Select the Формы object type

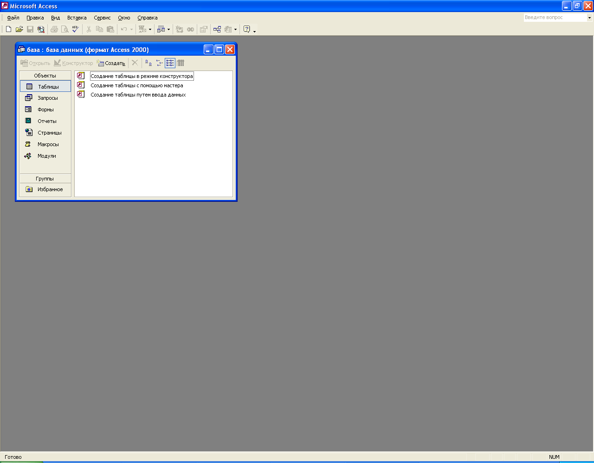(45, 109)
